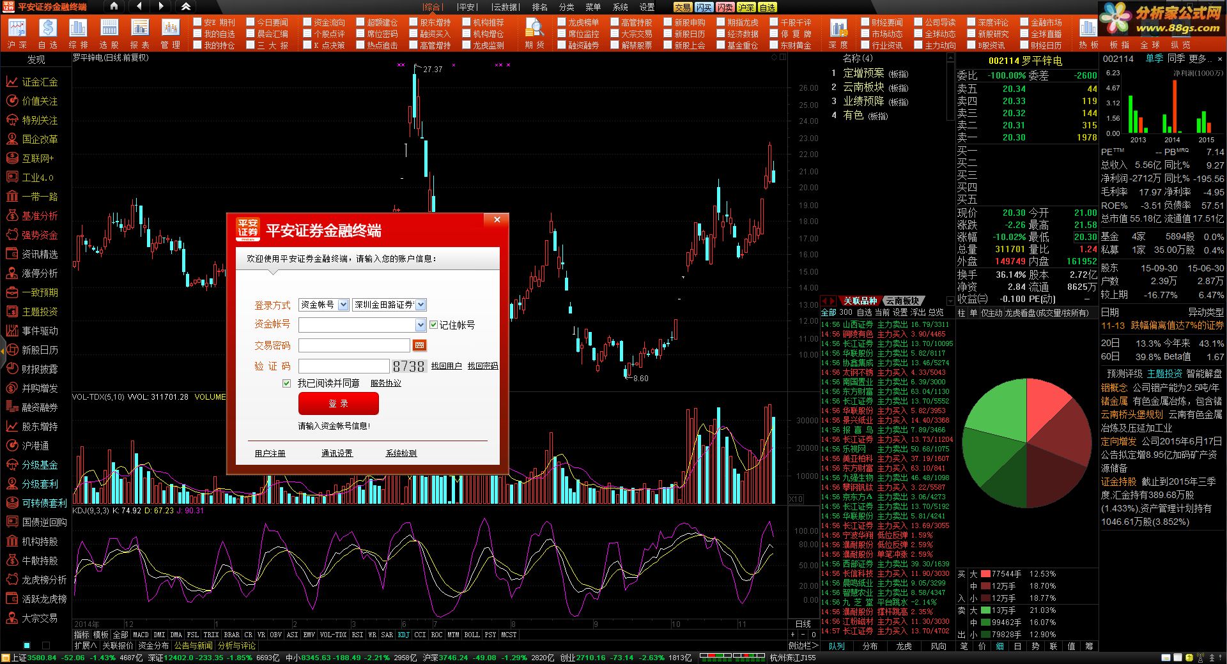Tick the 财经要闻 toolbar checkbox
Screen dimensions: 1227x664
(865, 22)
